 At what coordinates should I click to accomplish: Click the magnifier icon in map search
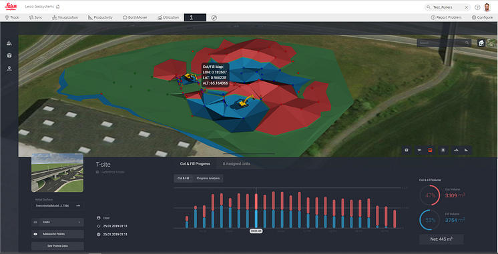point(467,43)
